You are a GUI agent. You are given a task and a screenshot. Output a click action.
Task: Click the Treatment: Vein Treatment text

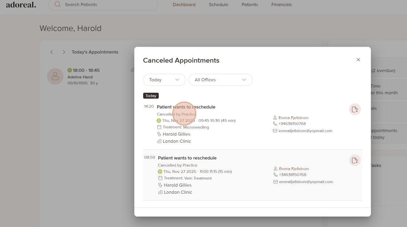188,178
